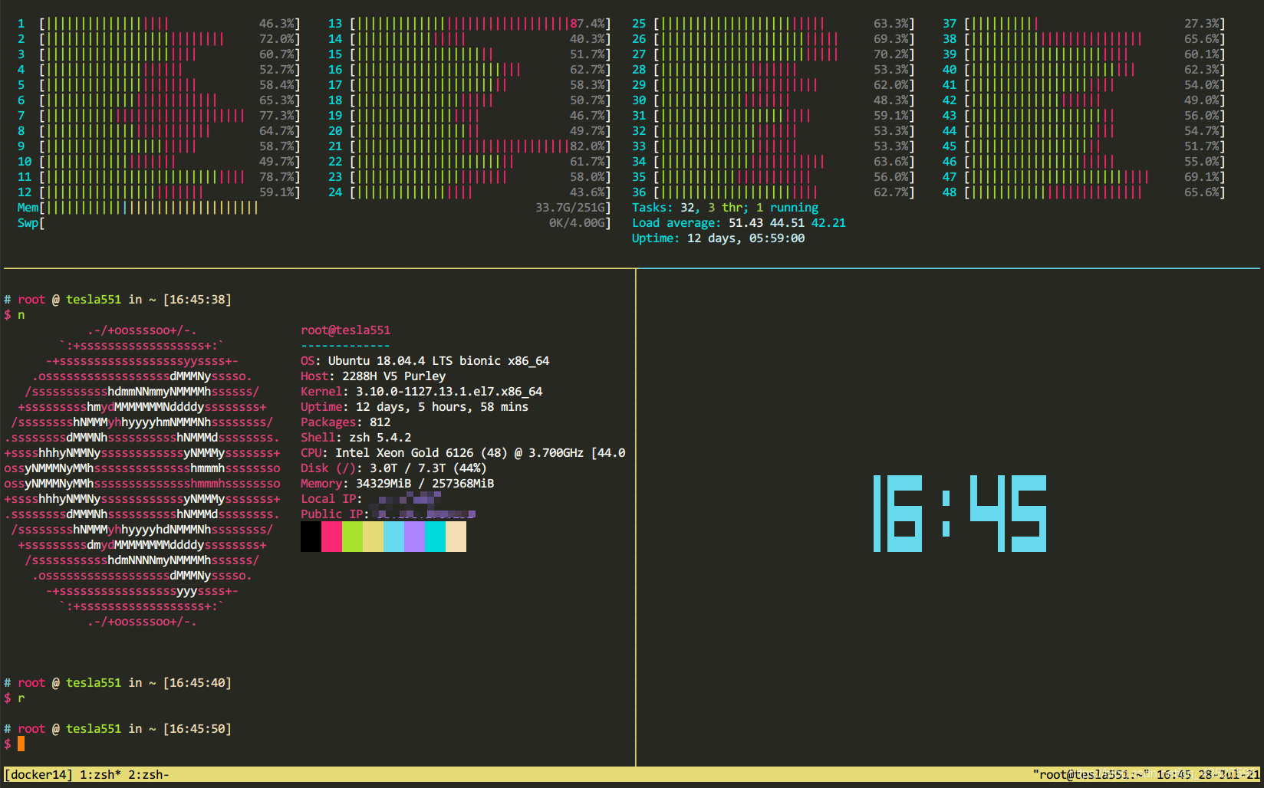Click CPU 24 percentage 43.6%
1264x788 pixels.
588,192
